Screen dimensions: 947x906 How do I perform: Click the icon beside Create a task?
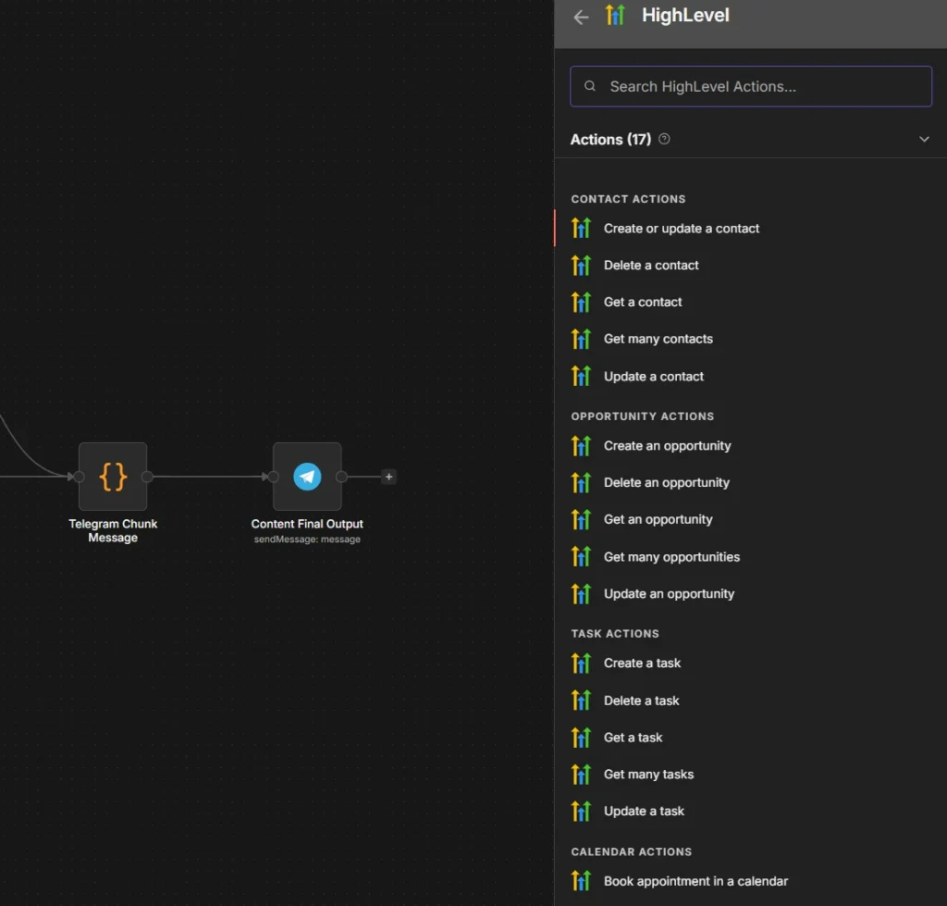pos(581,664)
